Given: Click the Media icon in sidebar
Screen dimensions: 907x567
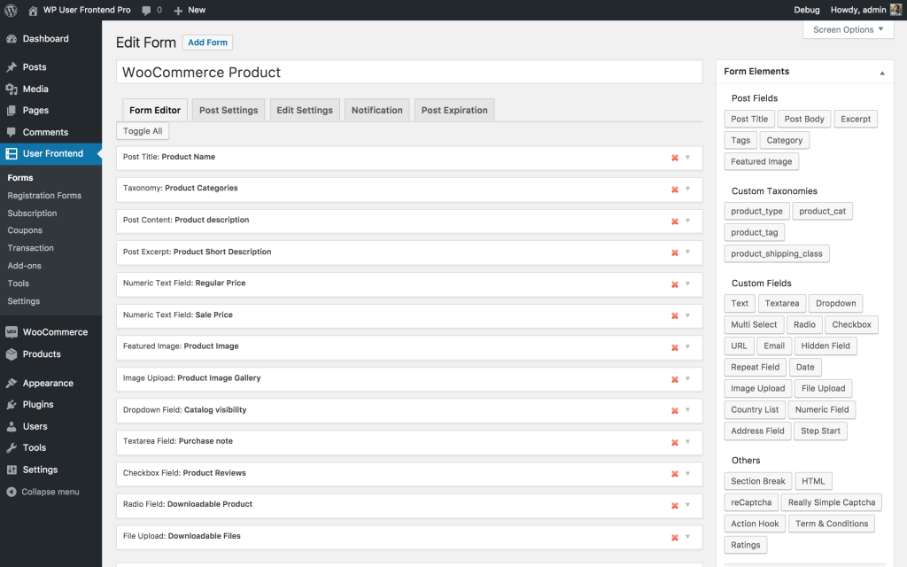Looking at the screenshot, I should 12,89.
